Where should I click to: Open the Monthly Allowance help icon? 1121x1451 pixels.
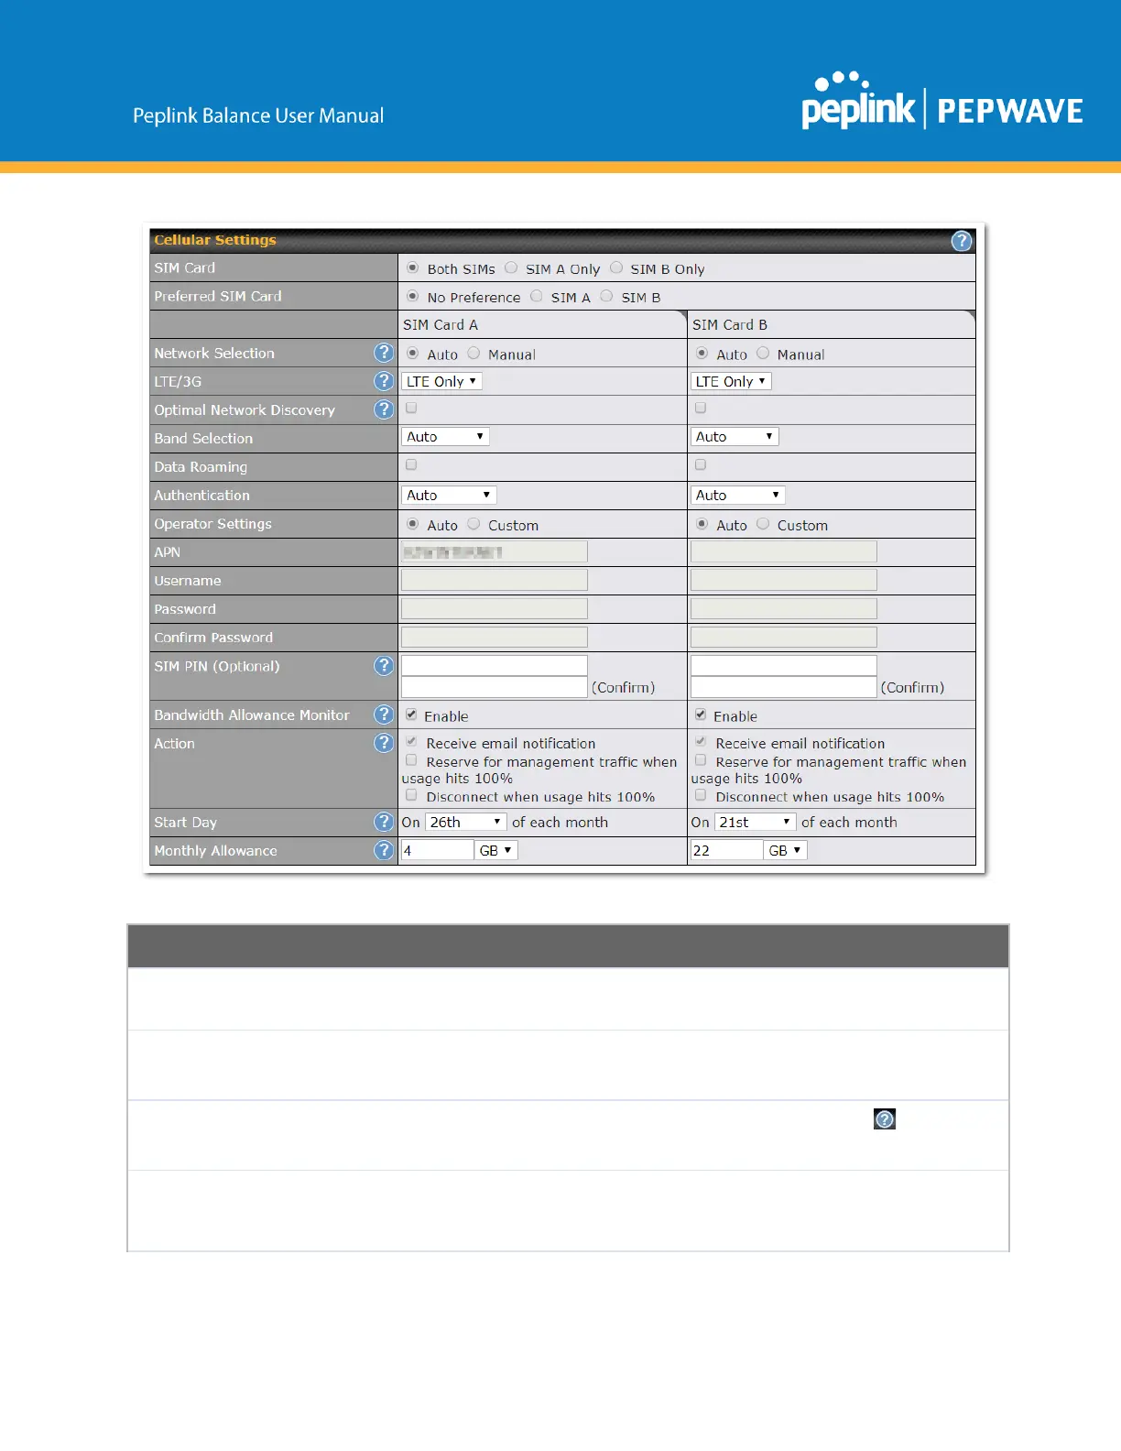click(x=384, y=851)
